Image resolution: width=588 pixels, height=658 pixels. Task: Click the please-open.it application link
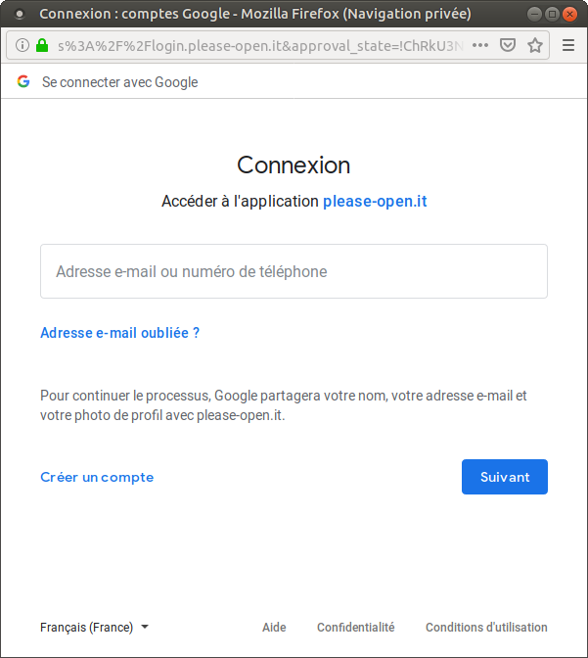375,202
